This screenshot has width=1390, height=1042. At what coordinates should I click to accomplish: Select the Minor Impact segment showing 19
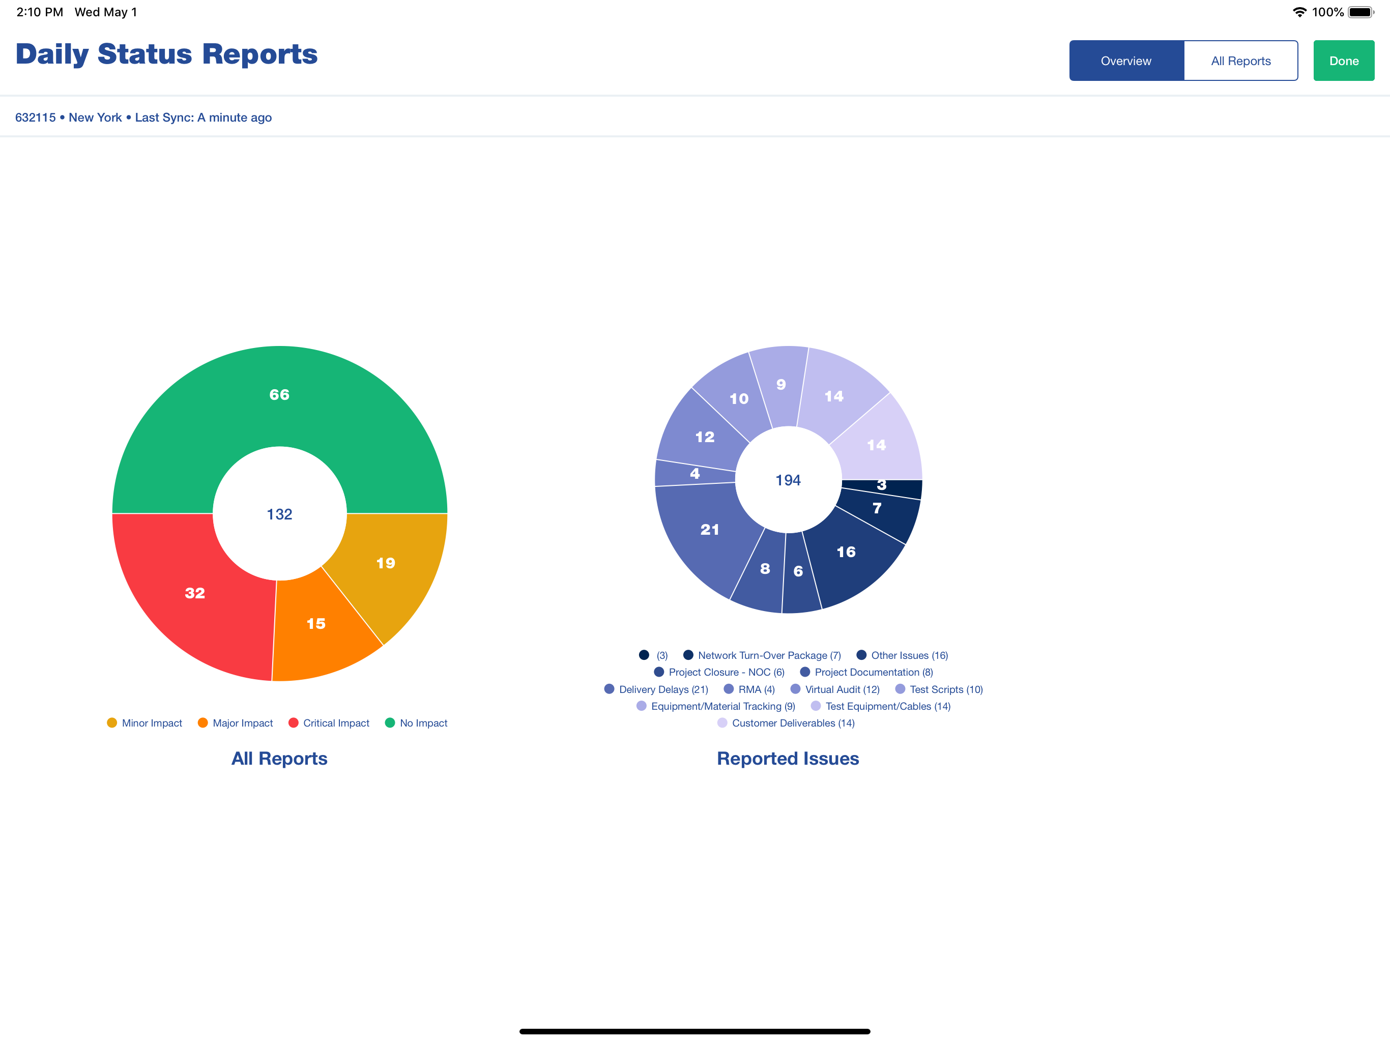[x=386, y=563]
